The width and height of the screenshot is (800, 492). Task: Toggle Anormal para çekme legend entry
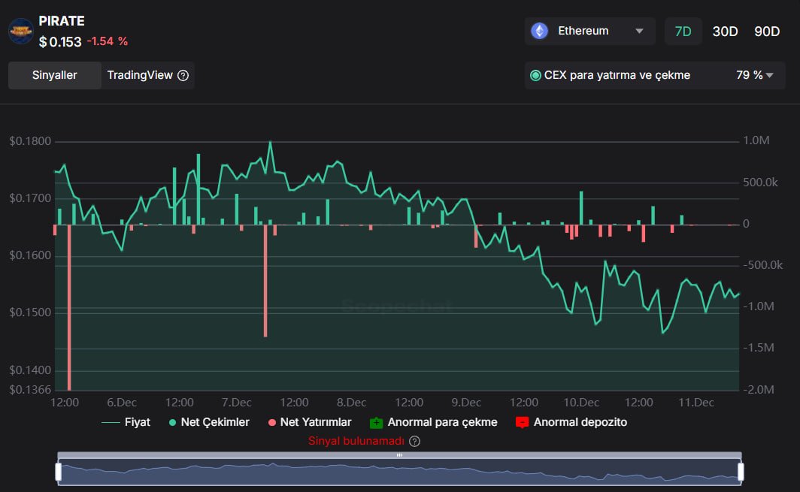(434, 422)
